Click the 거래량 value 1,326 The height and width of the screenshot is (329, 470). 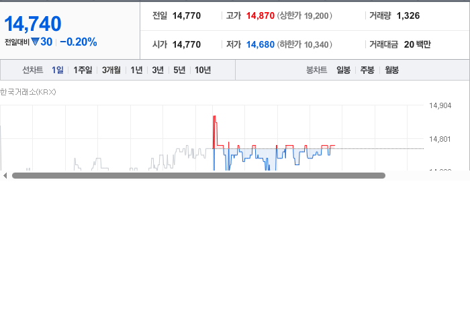click(x=408, y=15)
